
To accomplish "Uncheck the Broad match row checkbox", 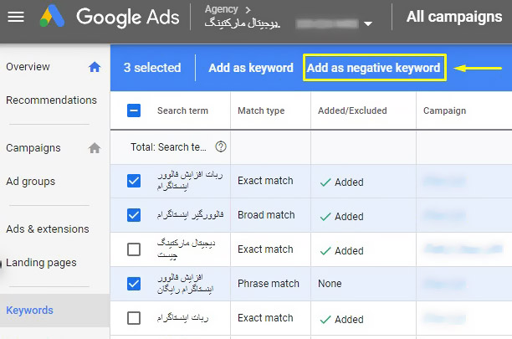I will [x=134, y=215].
